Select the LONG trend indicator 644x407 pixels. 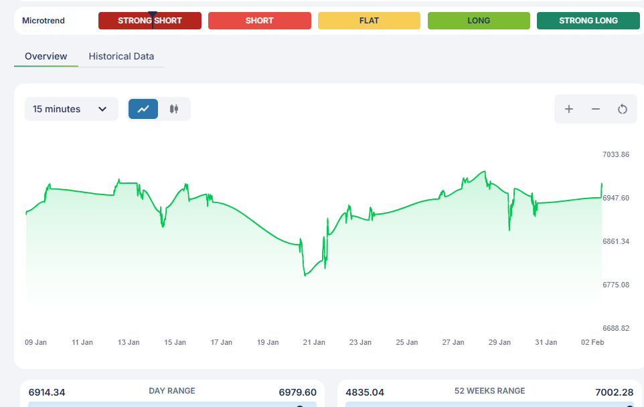[479, 21]
